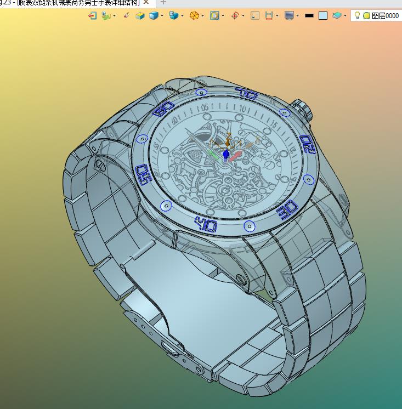Select the red pencil eraser icon
Viewport: 402px width, 409px height.
(x=126, y=16)
